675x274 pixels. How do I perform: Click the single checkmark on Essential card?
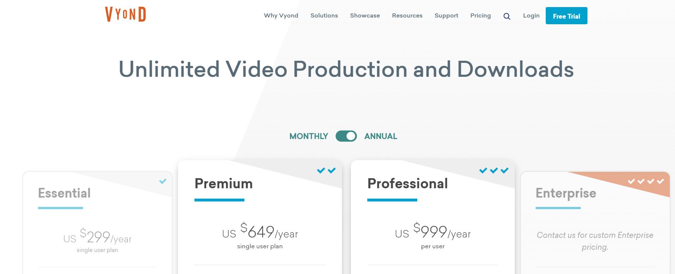click(163, 182)
